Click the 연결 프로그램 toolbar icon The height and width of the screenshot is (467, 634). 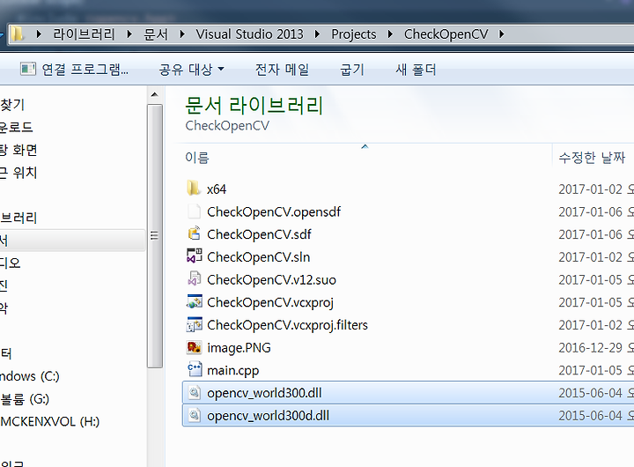tap(28, 70)
